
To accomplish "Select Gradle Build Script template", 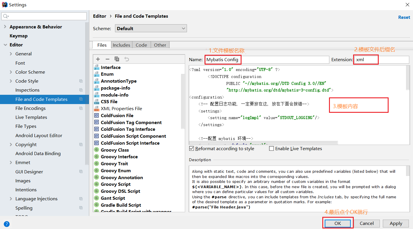I will click(121, 205).
